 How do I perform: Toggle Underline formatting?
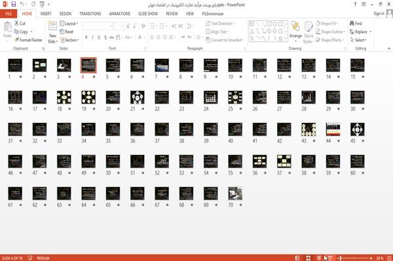point(99,37)
